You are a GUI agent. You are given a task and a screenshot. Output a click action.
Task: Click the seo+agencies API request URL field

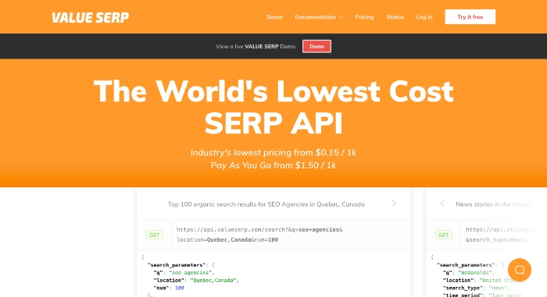(291, 235)
